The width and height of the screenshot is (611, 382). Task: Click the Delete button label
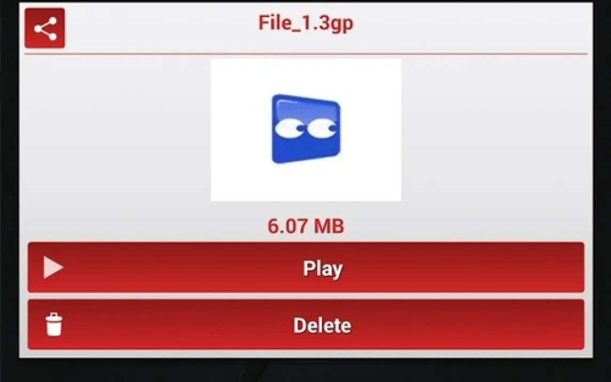pos(322,325)
